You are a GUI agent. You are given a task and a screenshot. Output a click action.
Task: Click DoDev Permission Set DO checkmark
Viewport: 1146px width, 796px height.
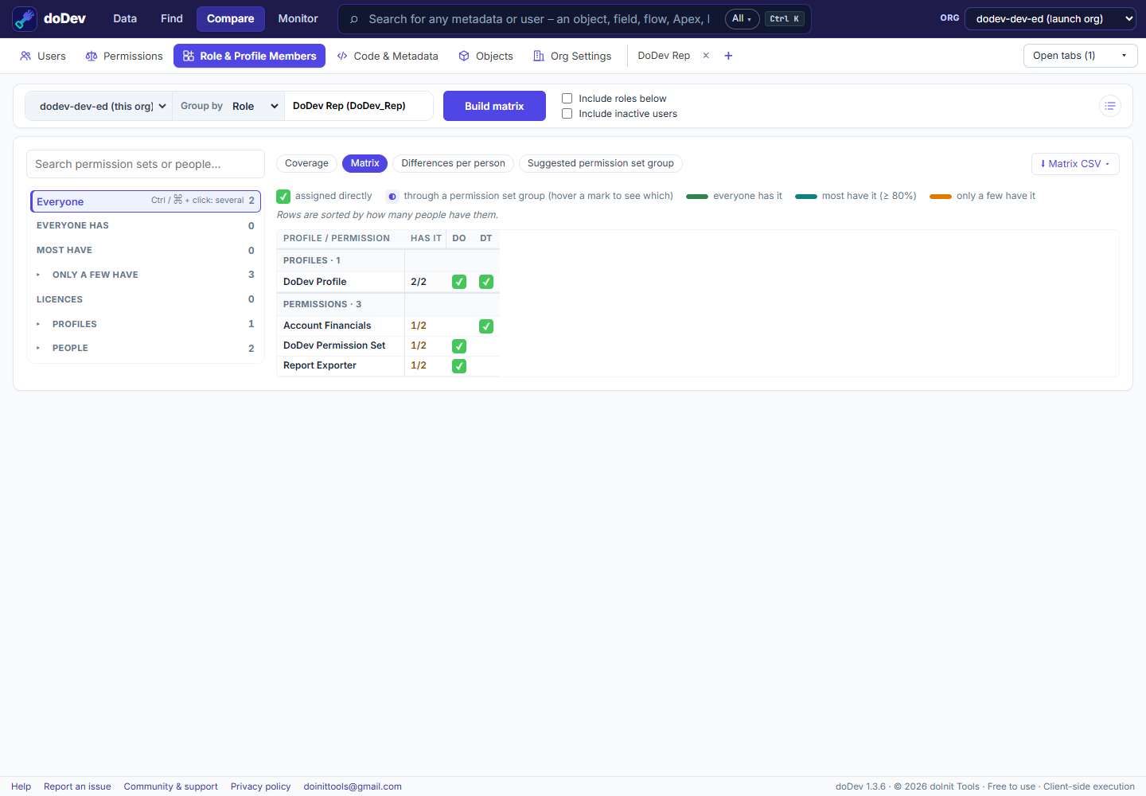(459, 346)
